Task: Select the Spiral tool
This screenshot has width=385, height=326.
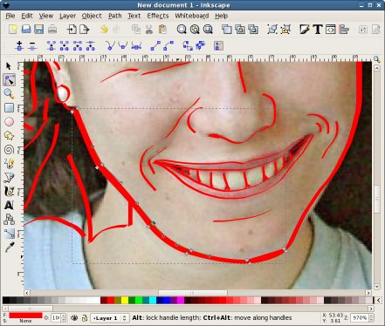Action: [9, 150]
